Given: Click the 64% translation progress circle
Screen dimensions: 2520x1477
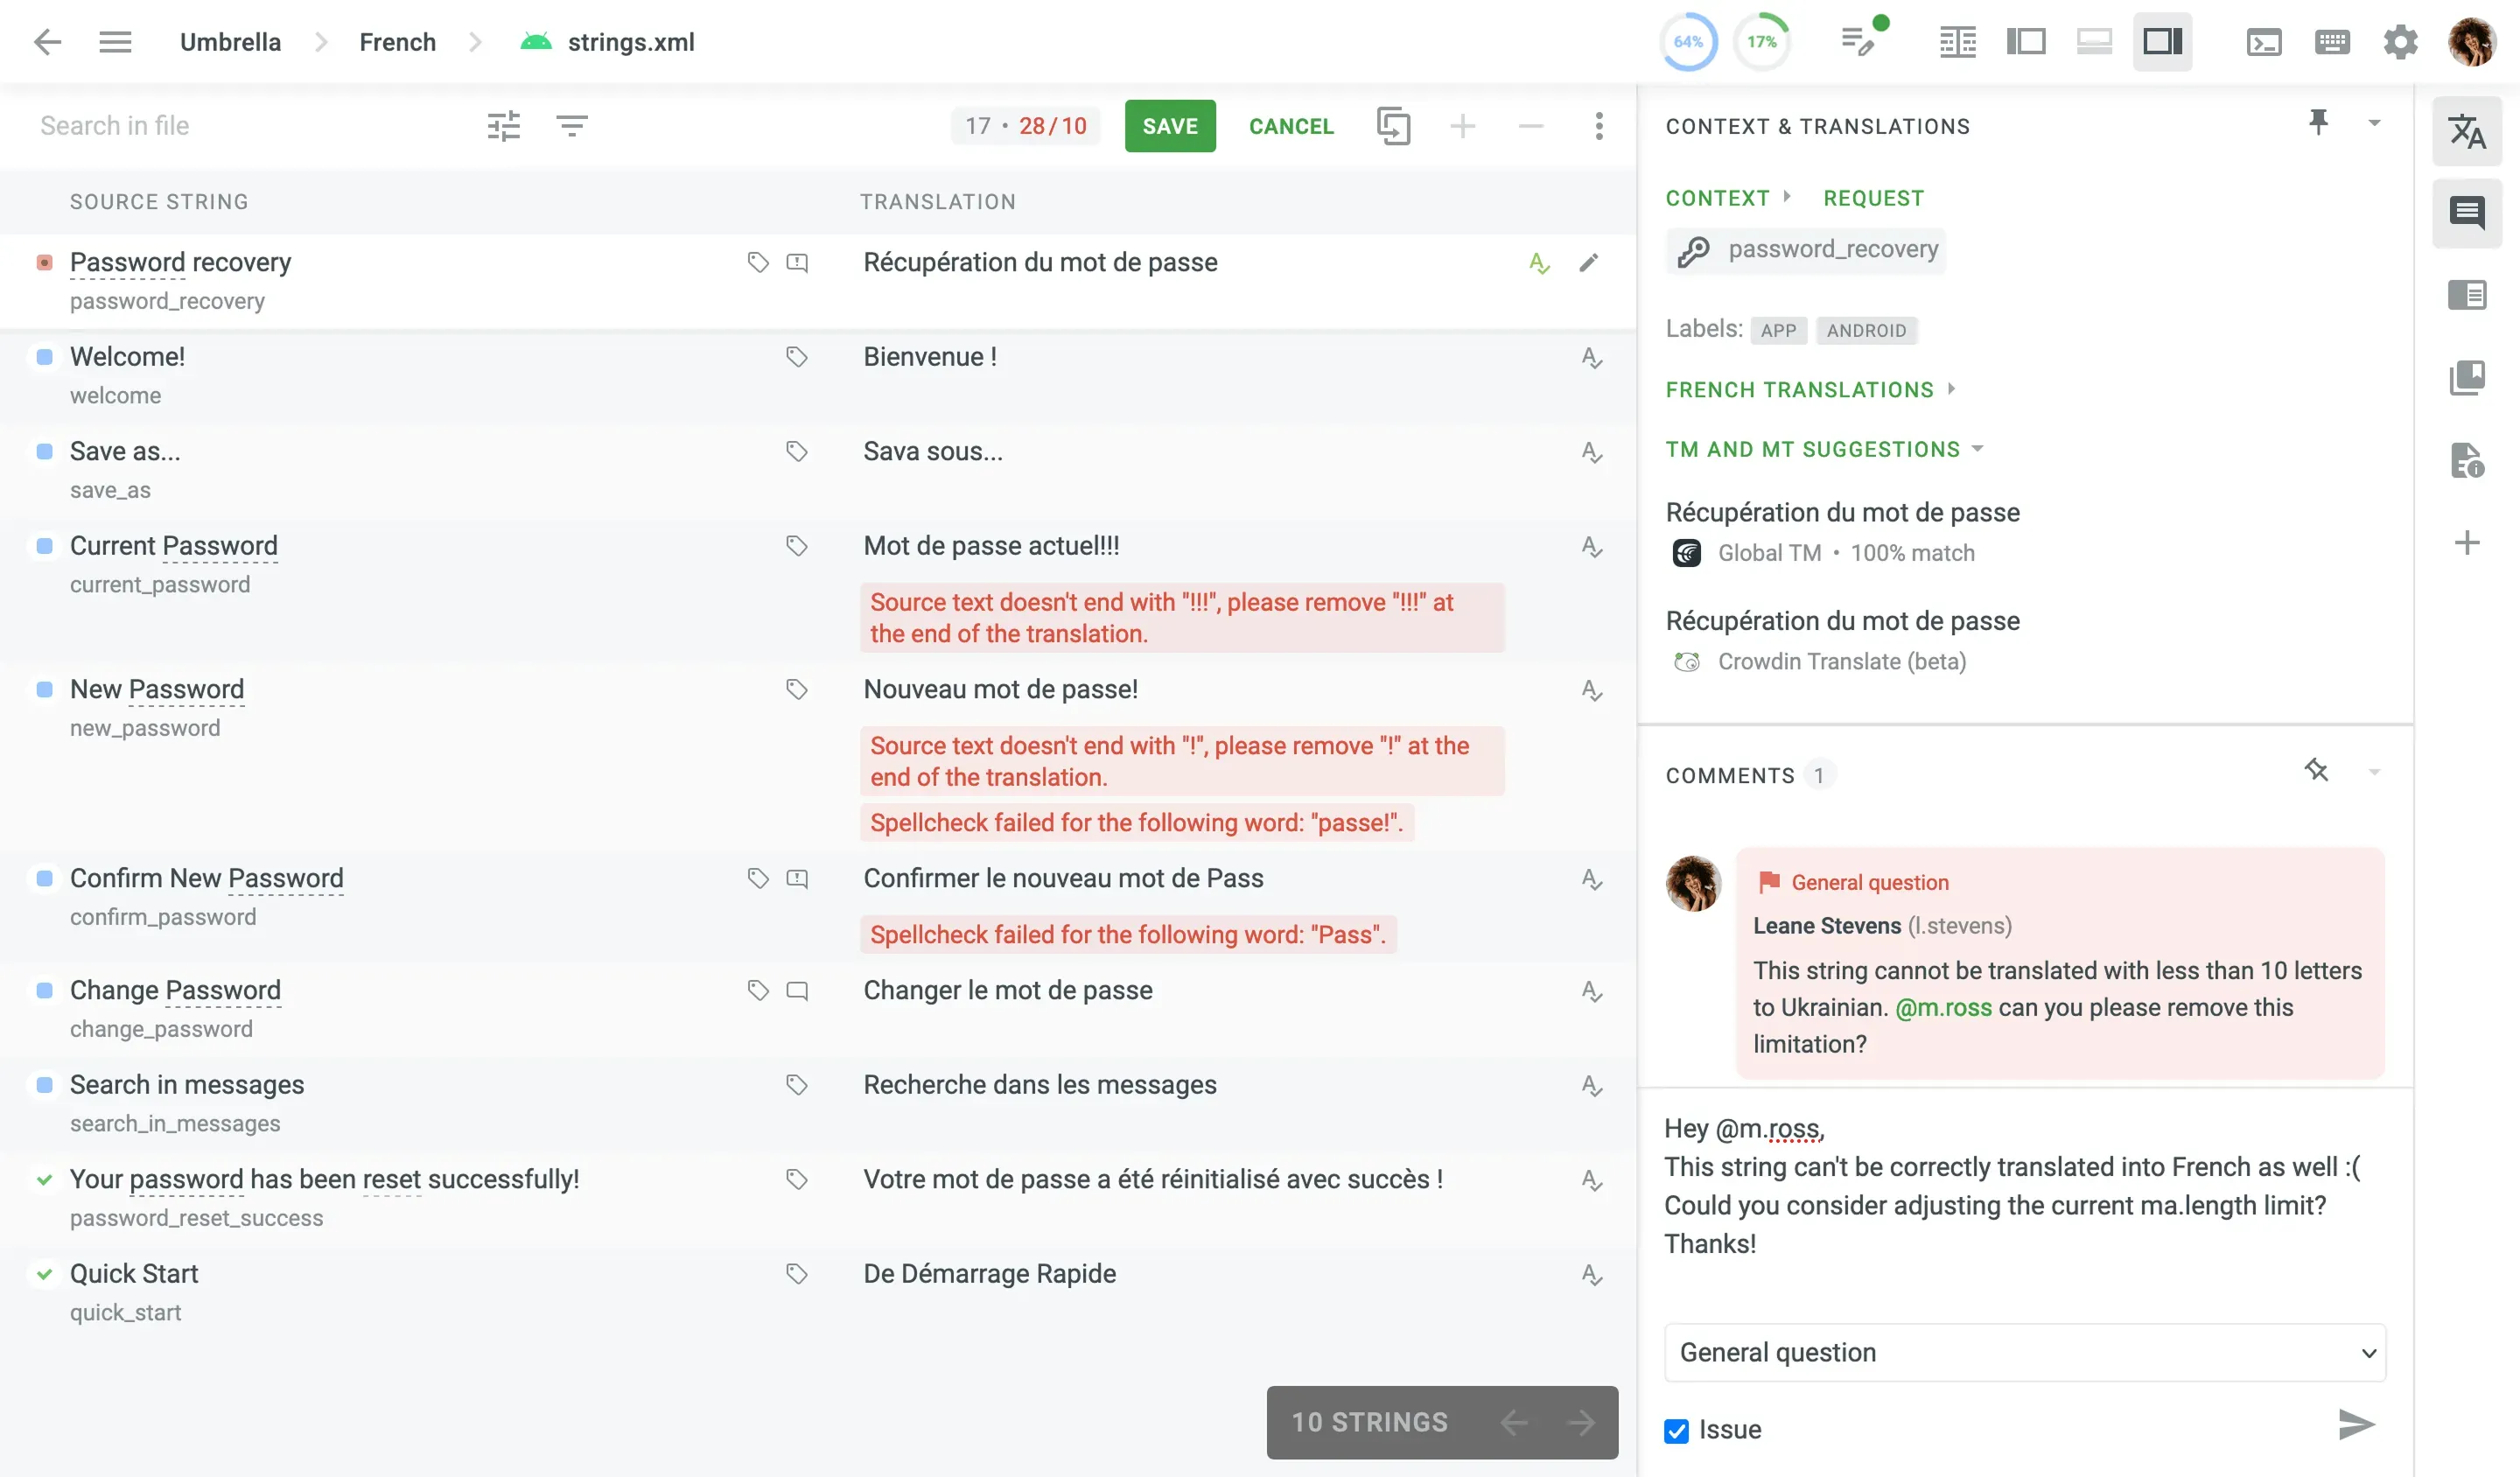Looking at the screenshot, I should 1688,41.
